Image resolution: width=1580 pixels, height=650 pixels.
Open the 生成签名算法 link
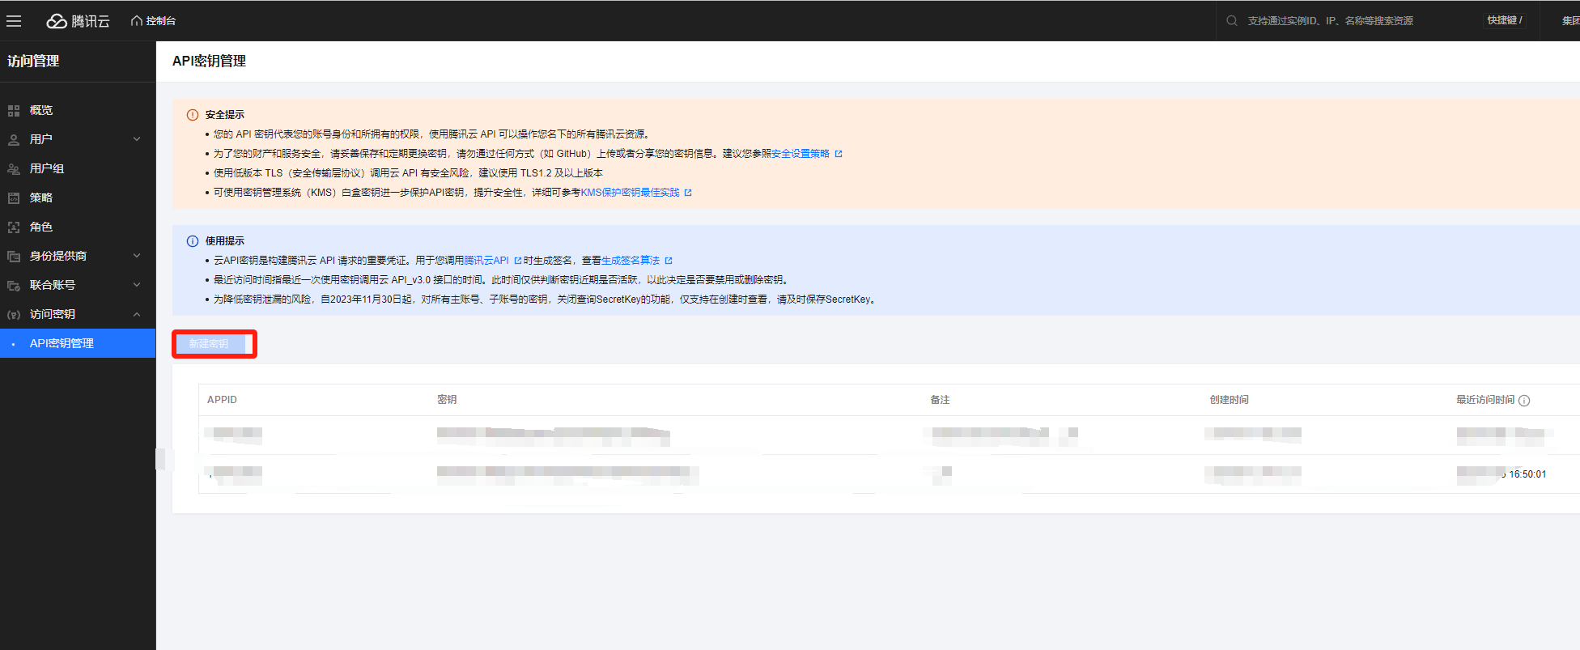[x=630, y=261]
